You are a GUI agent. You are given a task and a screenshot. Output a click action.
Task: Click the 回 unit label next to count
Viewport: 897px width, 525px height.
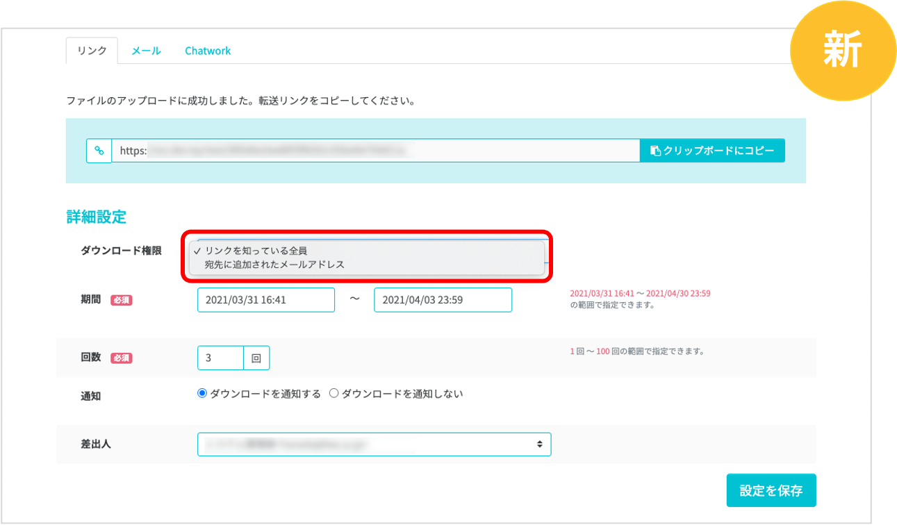(x=256, y=358)
